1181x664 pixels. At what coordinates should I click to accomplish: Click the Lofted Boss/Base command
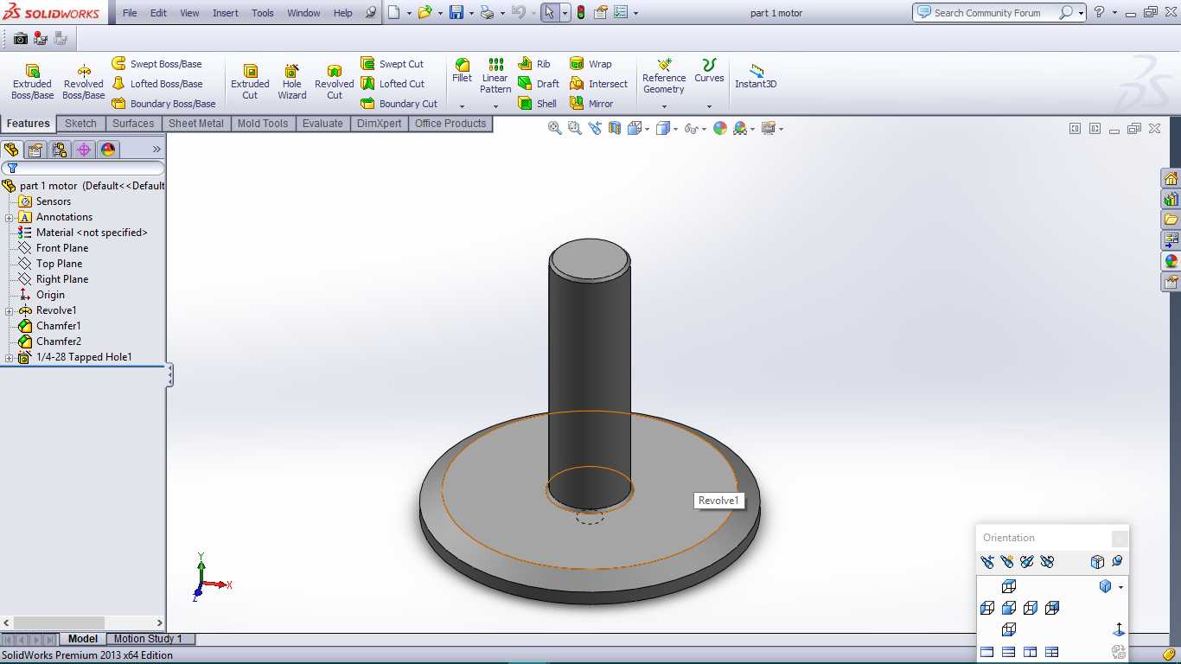pyautogui.click(x=157, y=84)
